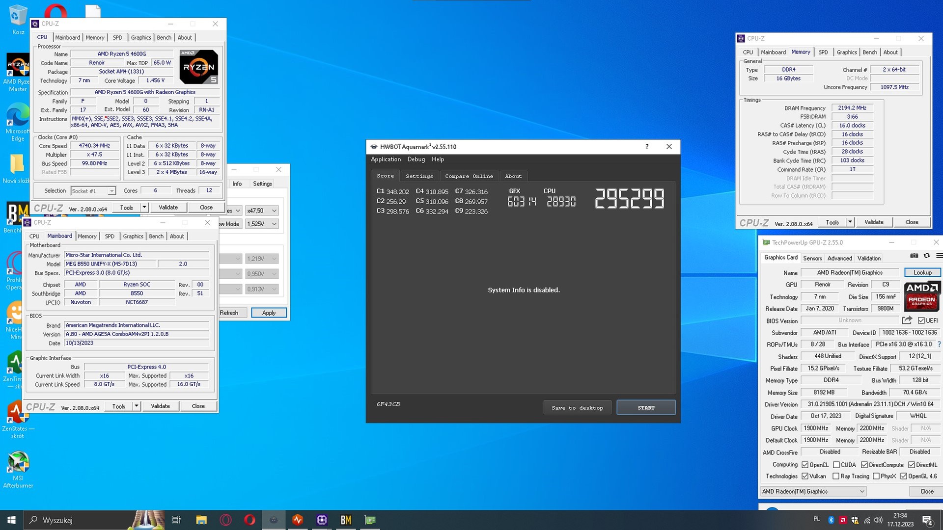Open the NiceHash Miner desktop icon
Screen dimensions: 943x530
[x=14, y=320]
